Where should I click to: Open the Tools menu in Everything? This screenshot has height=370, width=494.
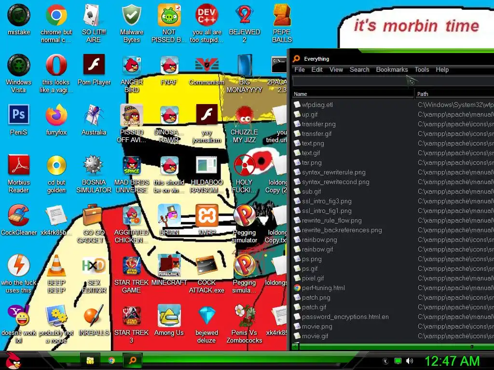click(x=422, y=69)
